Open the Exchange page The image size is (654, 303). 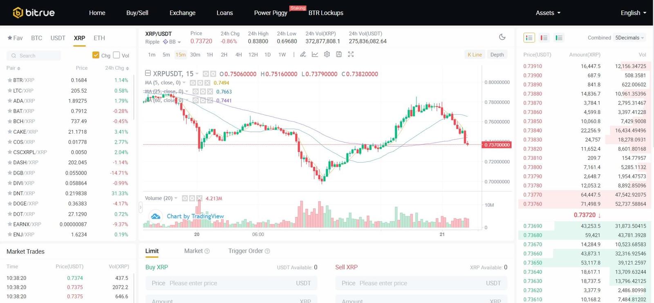(182, 13)
